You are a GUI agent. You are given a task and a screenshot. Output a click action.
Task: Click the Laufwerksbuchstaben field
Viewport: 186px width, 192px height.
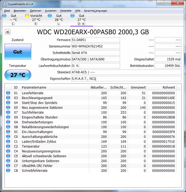(96, 66)
